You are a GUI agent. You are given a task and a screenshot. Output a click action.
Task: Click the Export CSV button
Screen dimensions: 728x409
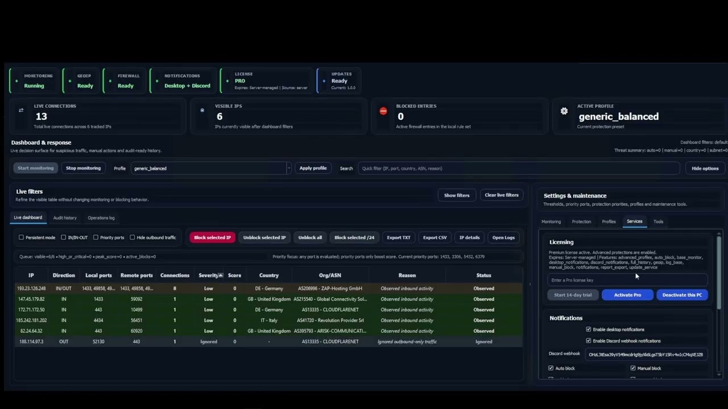tap(435, 237)
